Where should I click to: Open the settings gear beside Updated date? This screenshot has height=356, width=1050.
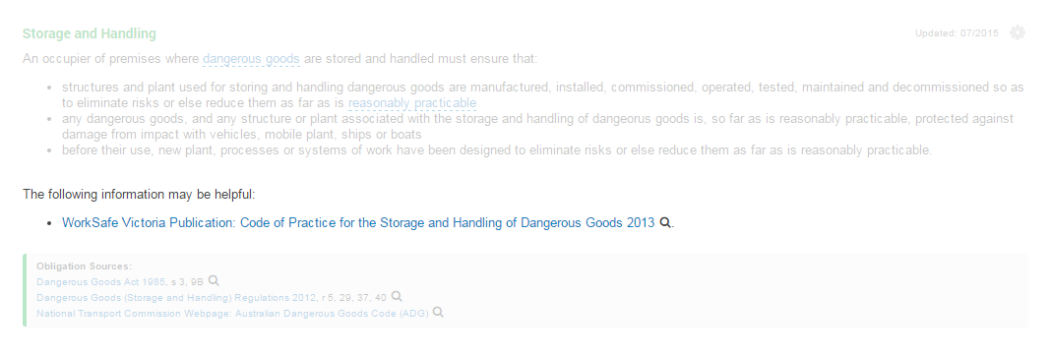coord(1018,32)
